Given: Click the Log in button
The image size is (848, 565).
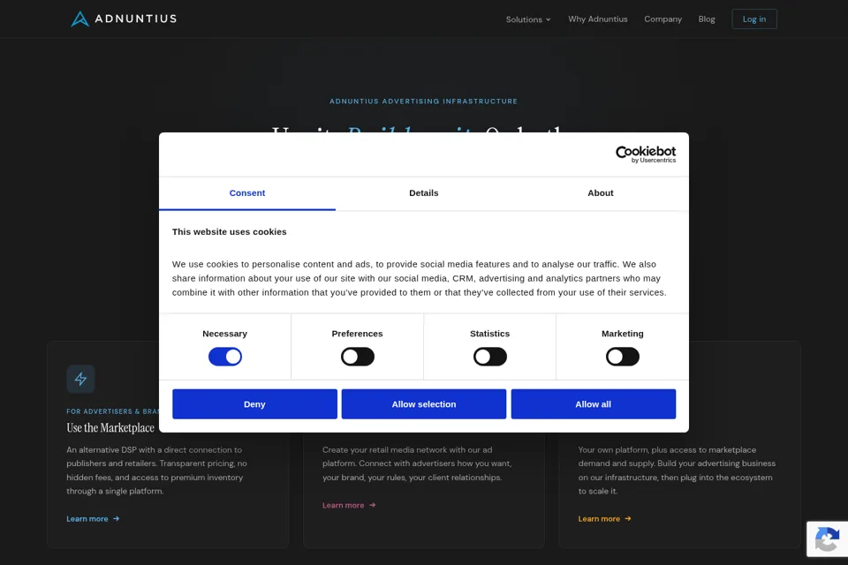Looking at the screenshot, I should click(753, 19).
